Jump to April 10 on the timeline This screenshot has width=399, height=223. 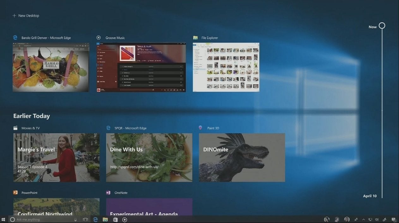pyautogui.click(x=370, y=196)
